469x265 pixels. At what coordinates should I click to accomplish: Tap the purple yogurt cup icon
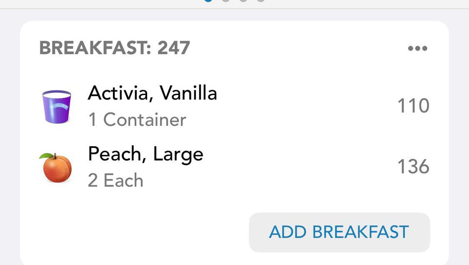[x=56, y=107]
